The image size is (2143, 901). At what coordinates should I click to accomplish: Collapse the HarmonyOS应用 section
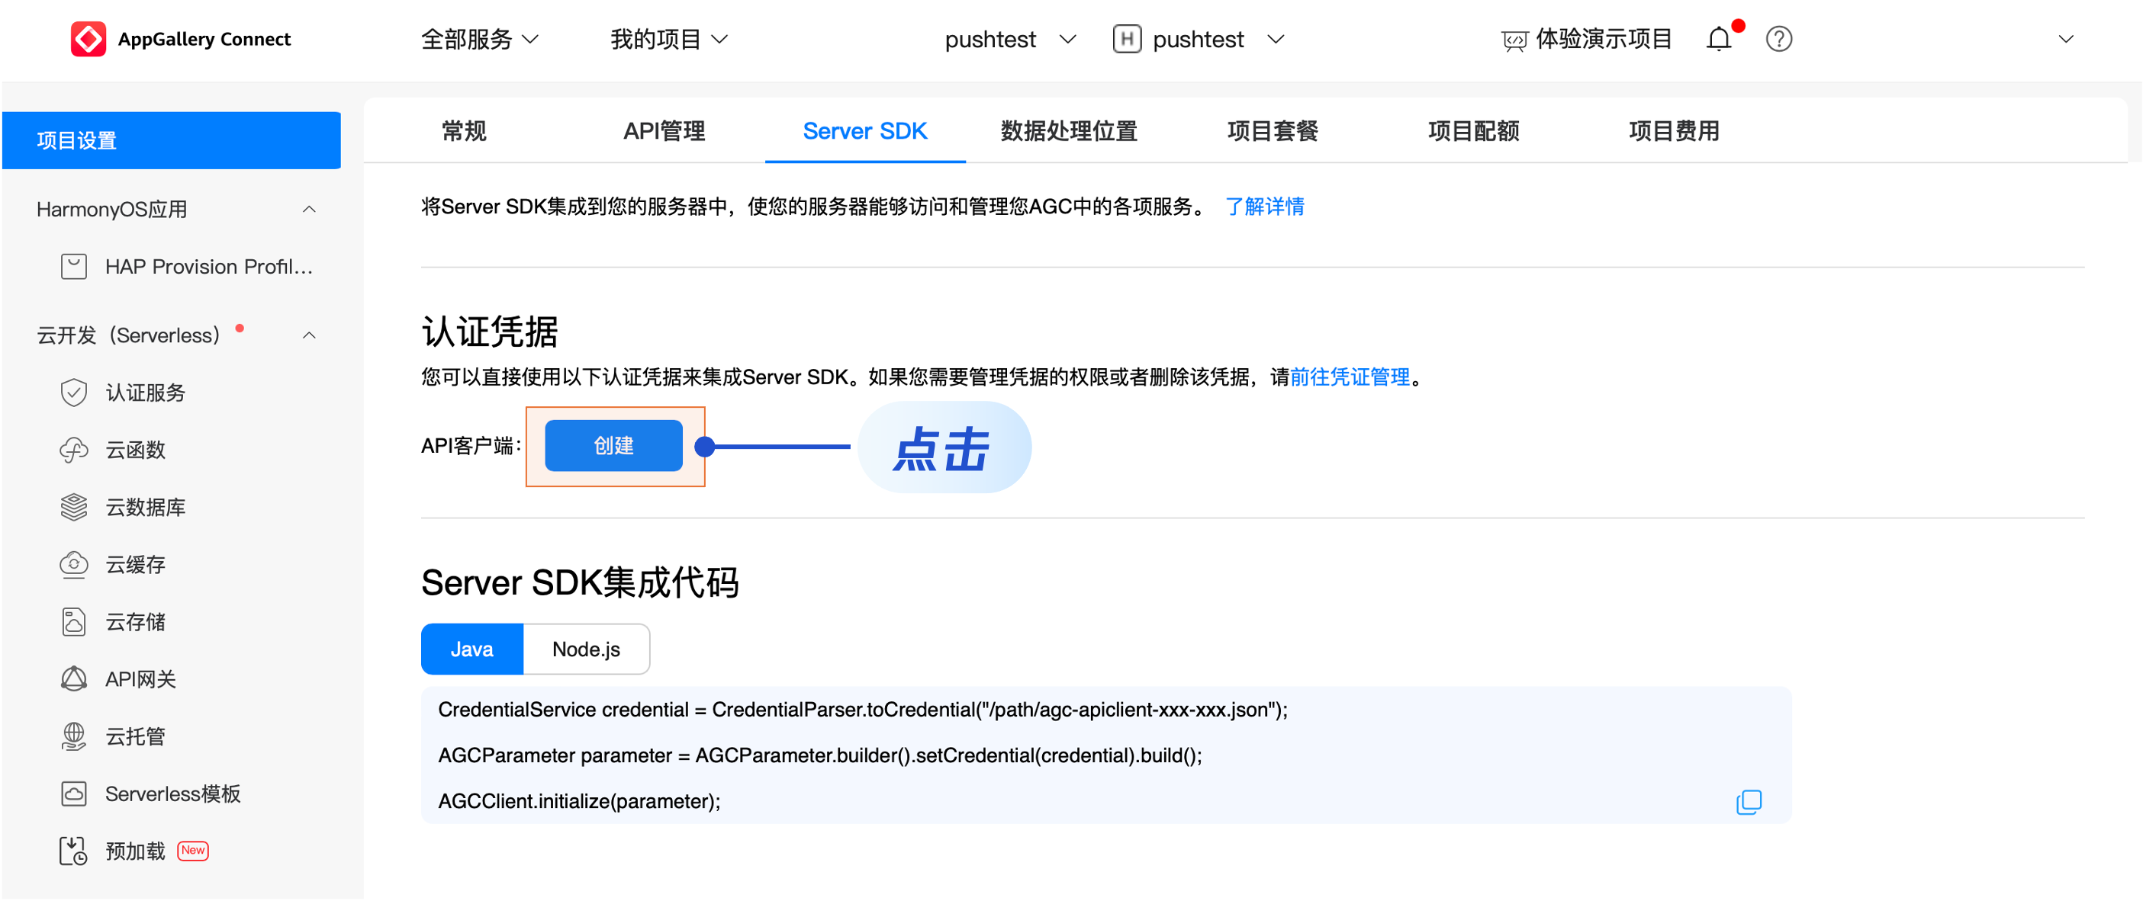point(309,210)
